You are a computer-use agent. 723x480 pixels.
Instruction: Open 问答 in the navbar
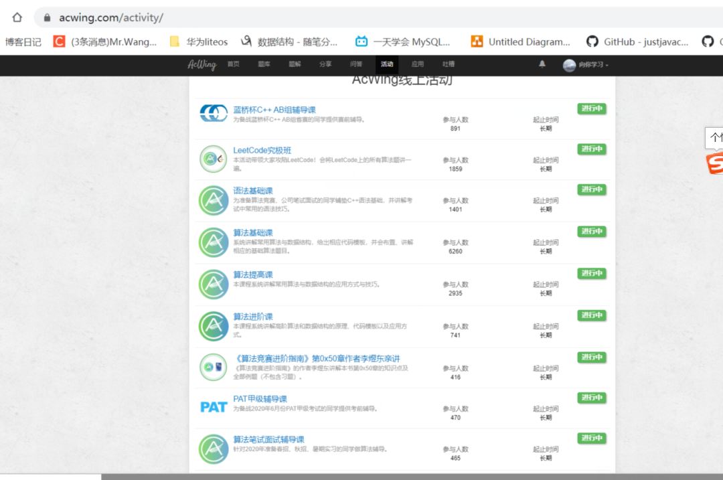(x=356, y=64)
